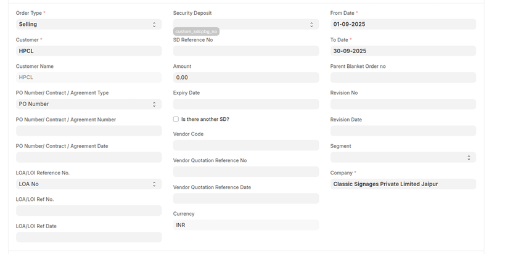Click the Customer field containing HPCL
Viewport: 505px width, 254px height.
coord(88,51)
